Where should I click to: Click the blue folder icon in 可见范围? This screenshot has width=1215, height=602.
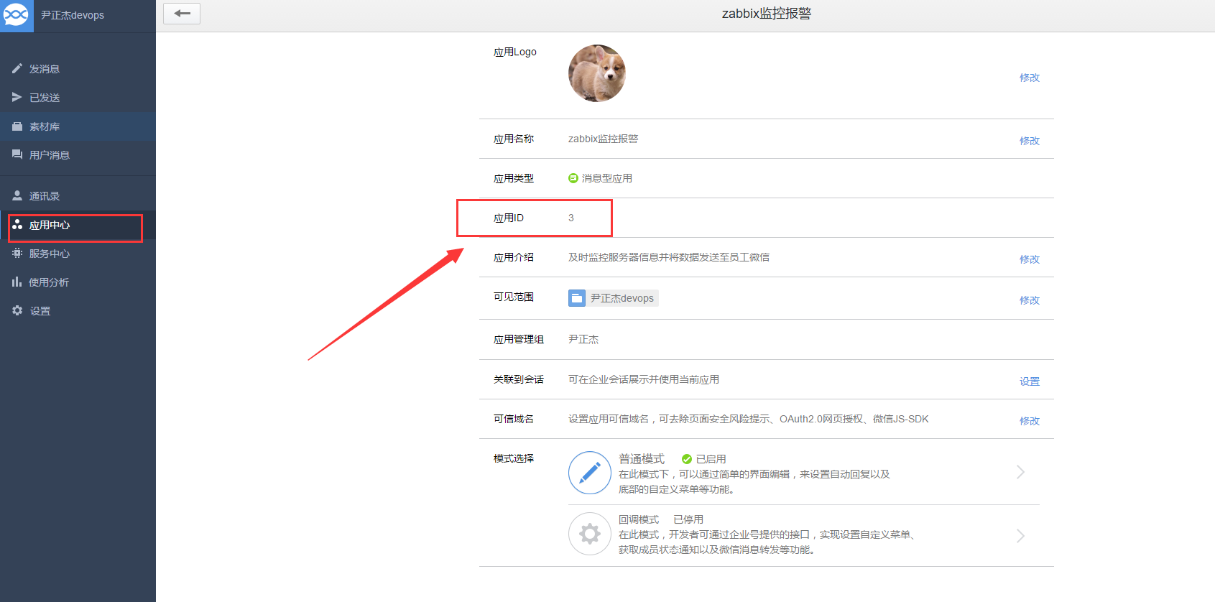tap(577, 298)
